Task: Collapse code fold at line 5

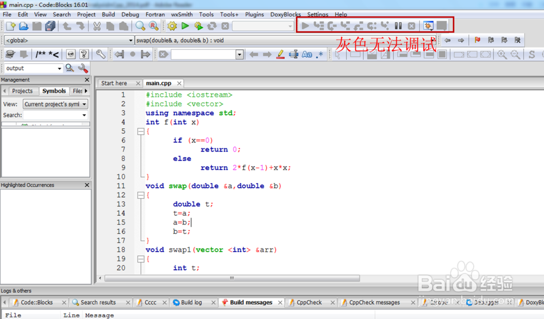Action: pos(140,132)
